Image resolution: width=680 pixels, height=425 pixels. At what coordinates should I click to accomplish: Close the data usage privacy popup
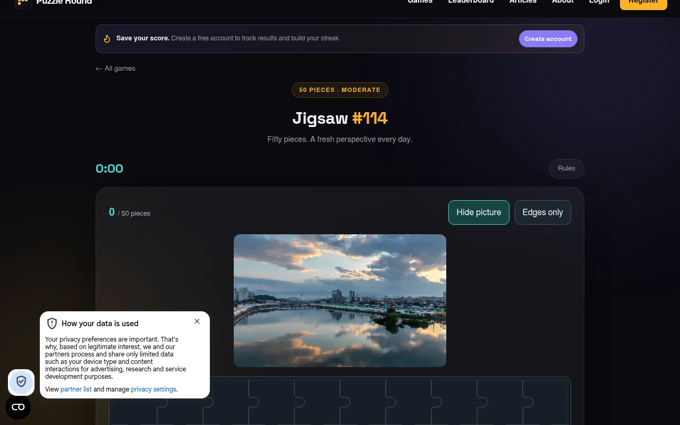(x=197, y=321)
